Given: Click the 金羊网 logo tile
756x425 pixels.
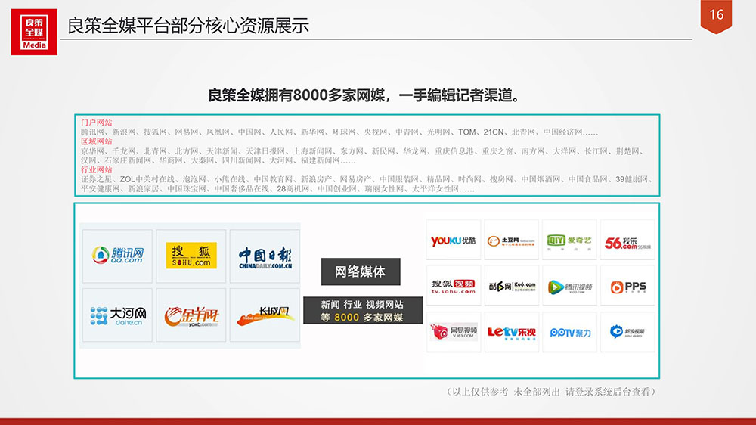Looking at the screenshot, I should pyautogui.click(x=191, y=314).
